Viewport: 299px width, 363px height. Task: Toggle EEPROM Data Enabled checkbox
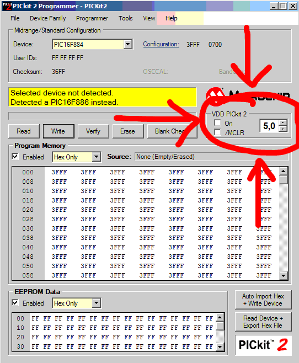tap(15, 302)
